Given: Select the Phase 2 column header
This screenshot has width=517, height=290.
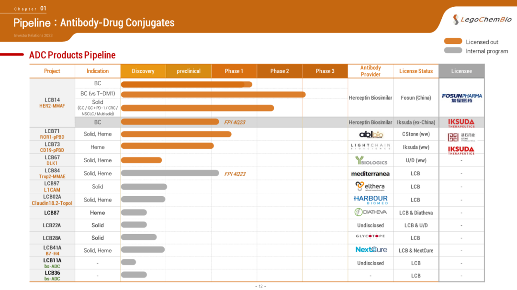Looking at the screenshot, I should (x=280, y=71).
